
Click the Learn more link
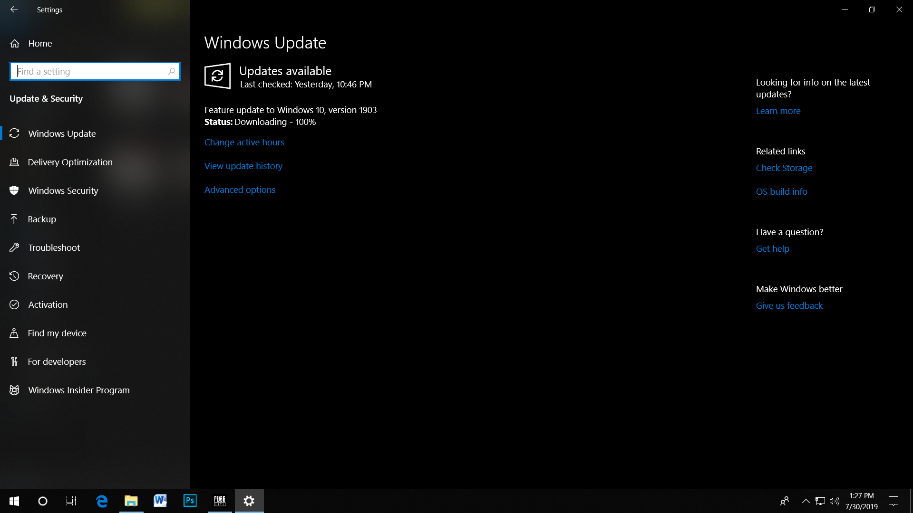(x=778, y=111)
